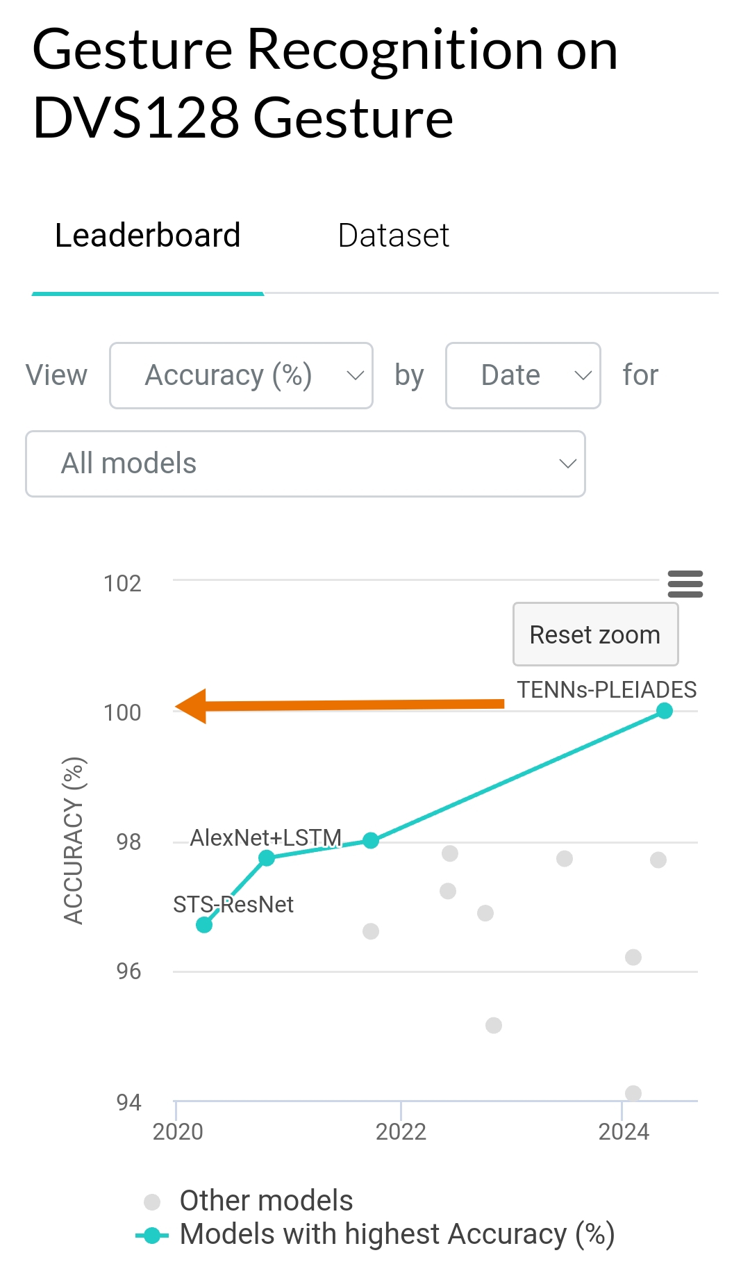Open the chart hamburger menu icon
This screenshot has height=1271, width=750.
pos(685,584)
